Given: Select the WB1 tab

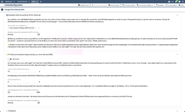Looking at the screenshot, I should pos(34,2).
